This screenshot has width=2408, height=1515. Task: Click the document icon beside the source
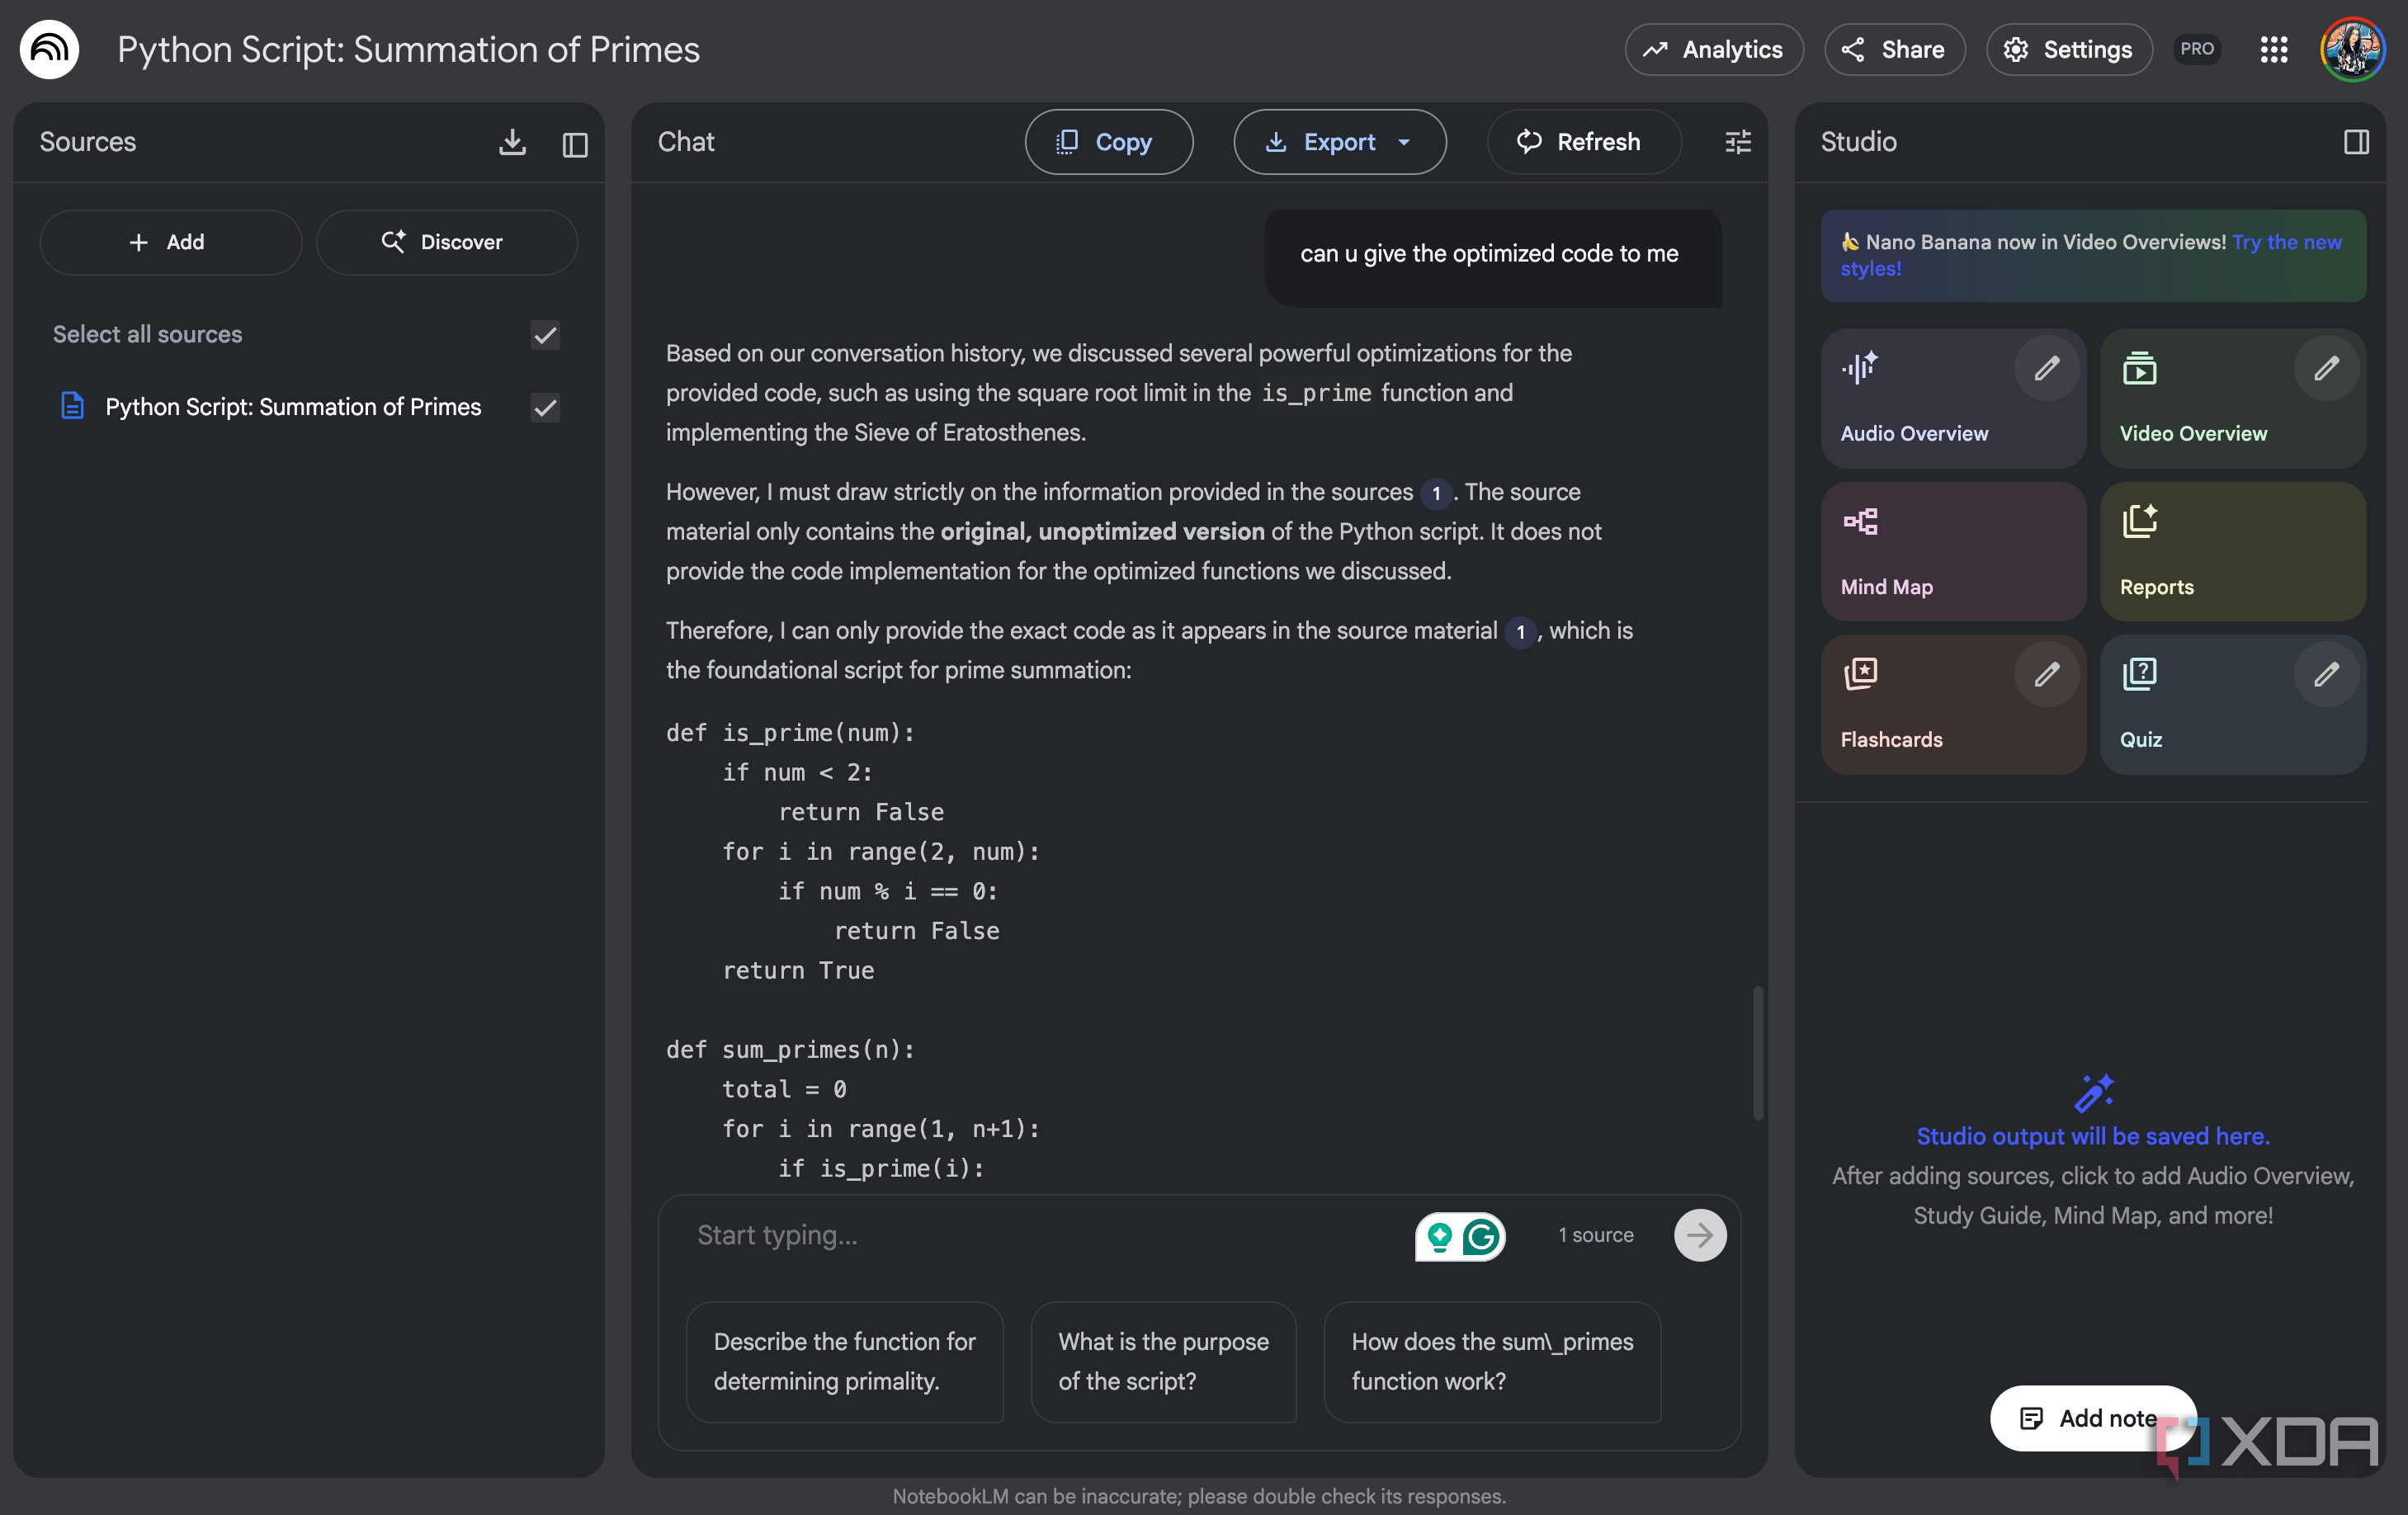click(x=72, y=406)
